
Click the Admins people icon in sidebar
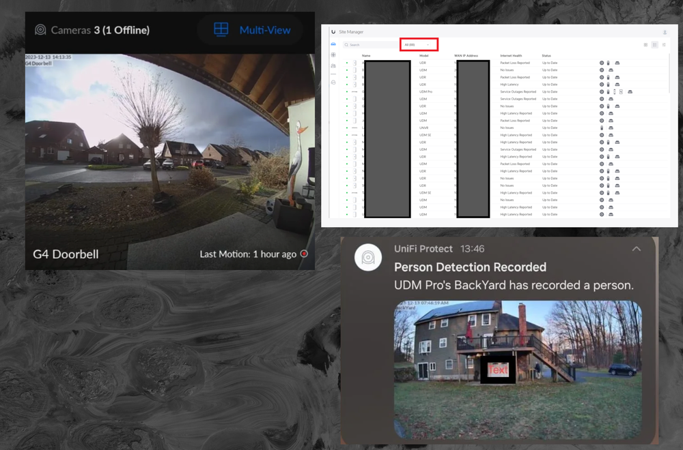(x=333, y=66)
